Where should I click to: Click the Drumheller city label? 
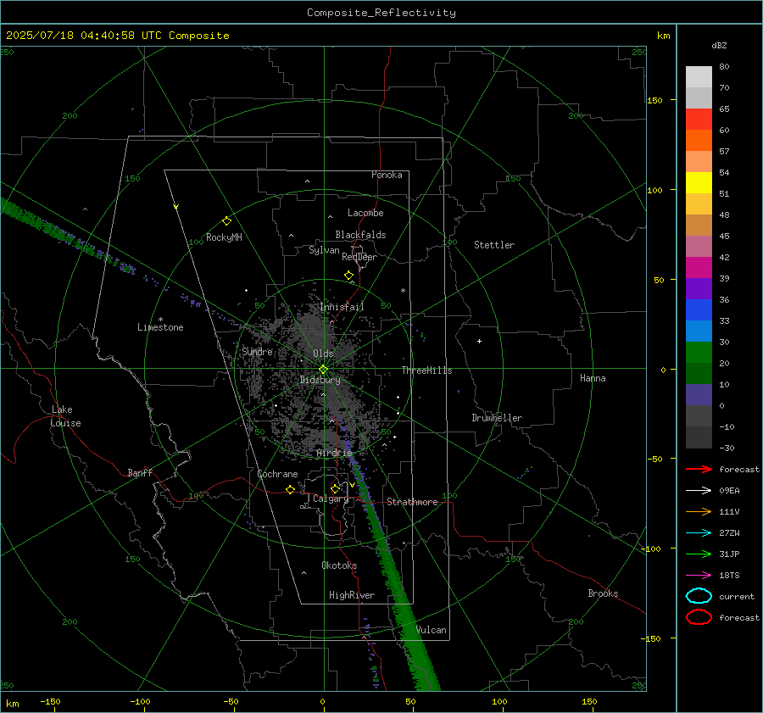point(497,418)
